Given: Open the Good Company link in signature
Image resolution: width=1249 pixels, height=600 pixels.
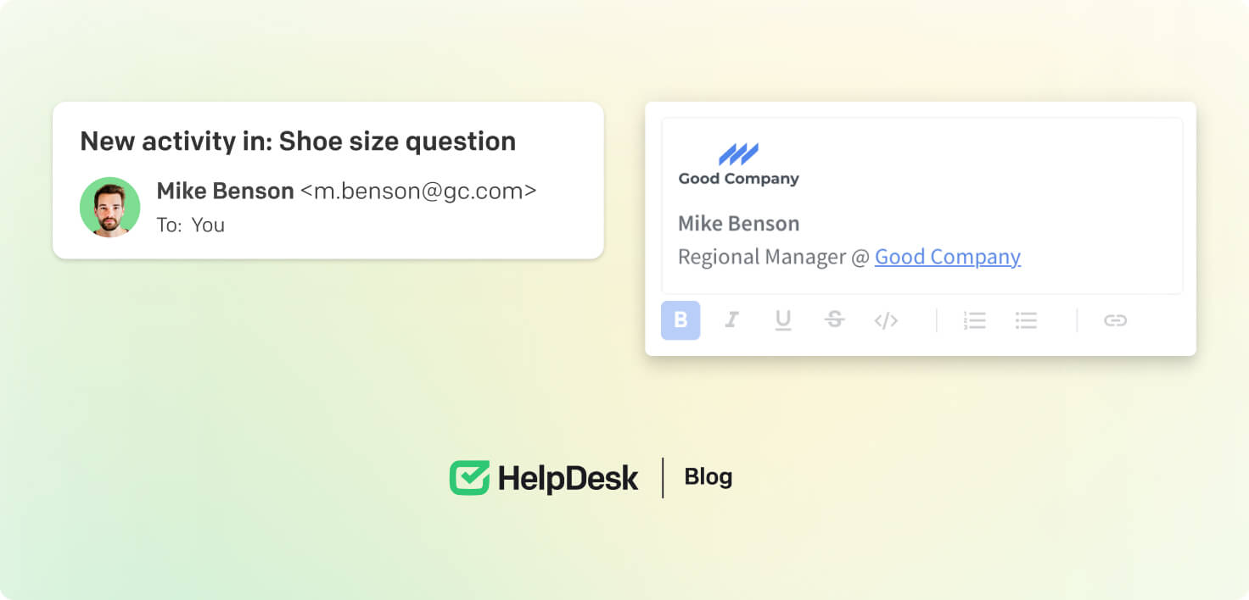Looking at the screenshot, I should point(947,257).
